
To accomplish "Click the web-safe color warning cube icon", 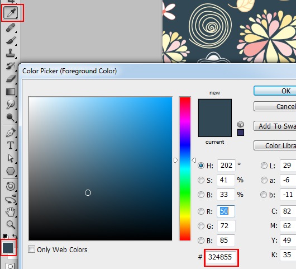I will coord(241,124).
